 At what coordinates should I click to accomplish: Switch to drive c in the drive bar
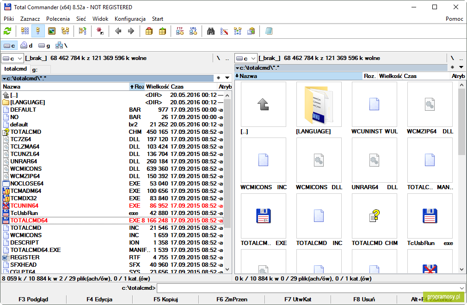click(9, 46)
